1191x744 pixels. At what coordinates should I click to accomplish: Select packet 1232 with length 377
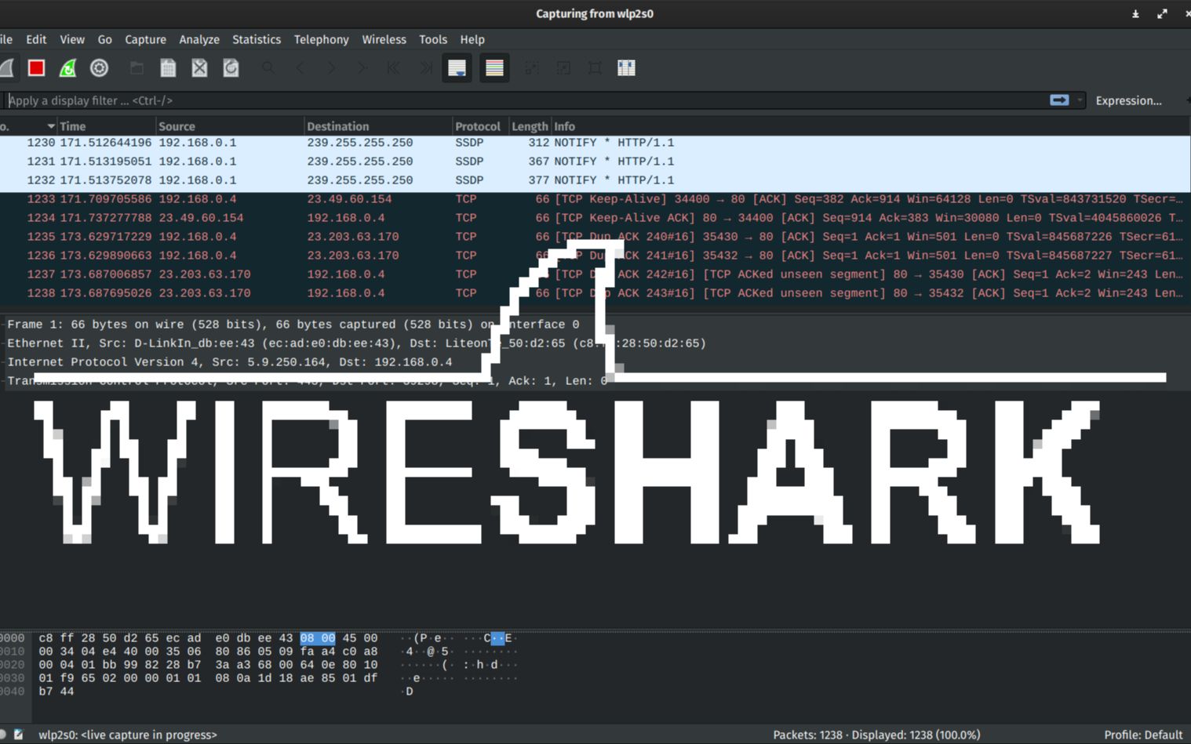595,180
